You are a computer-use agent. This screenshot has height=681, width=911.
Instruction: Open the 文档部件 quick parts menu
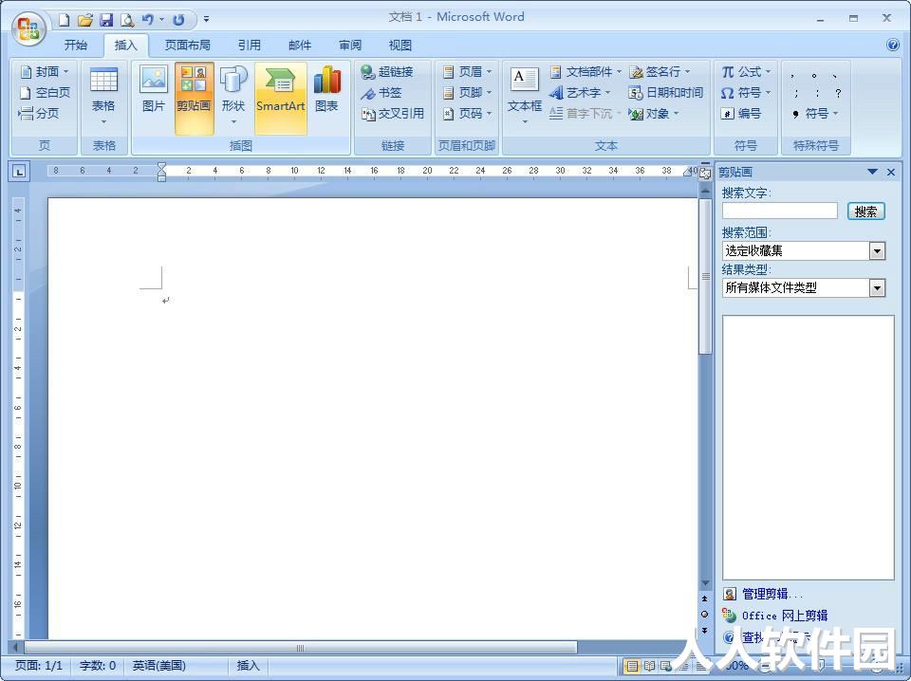(x=586, y=71)
